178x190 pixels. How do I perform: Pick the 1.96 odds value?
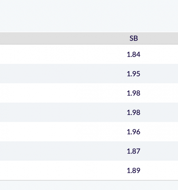[x=133, y=132]
